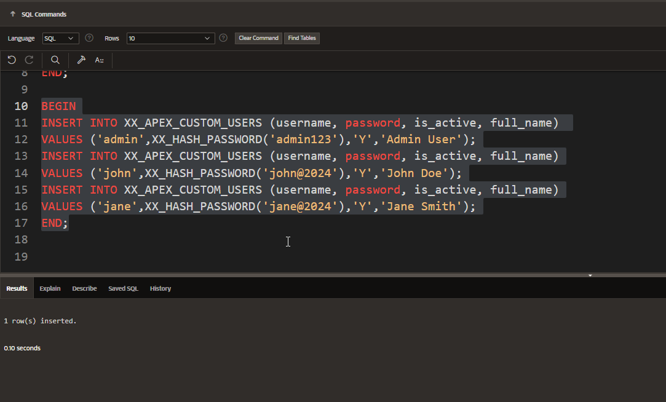Image resolution: width=666 pixels, height=402 pixels.
Task: Toggle the auto-complete A icon
Action: 99,60
